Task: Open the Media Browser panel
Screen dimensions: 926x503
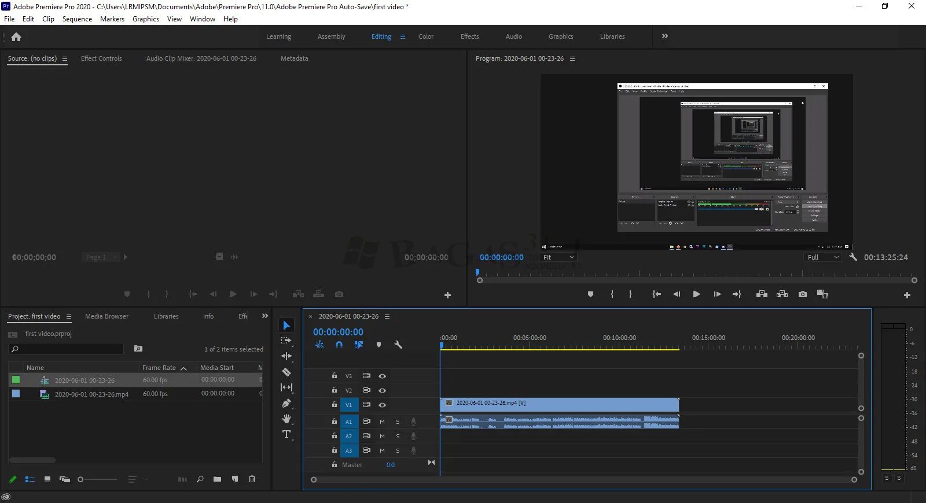Action: pos(106,316)
